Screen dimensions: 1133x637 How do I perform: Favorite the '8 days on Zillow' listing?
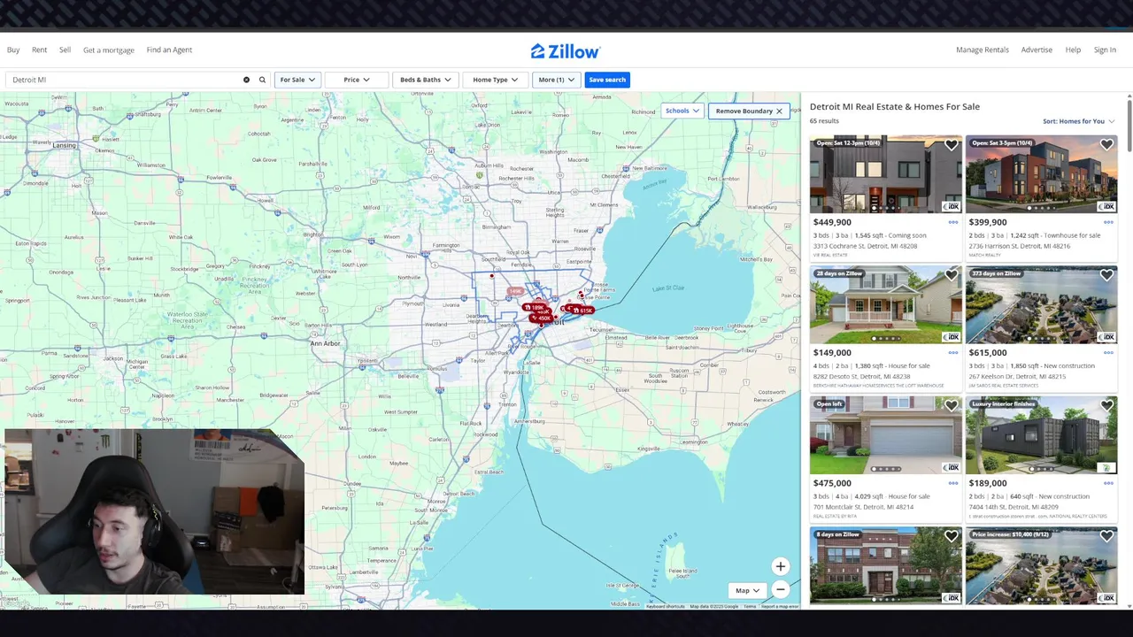pos(951,536)
